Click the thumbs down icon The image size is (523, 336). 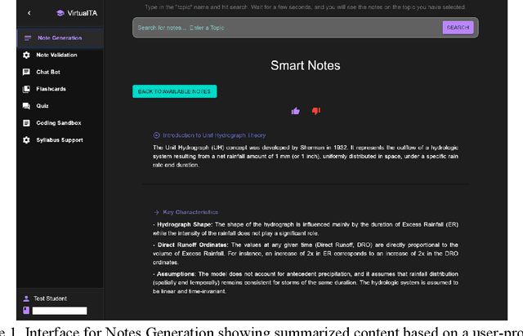pyautogui.click(x=316, y=111)
